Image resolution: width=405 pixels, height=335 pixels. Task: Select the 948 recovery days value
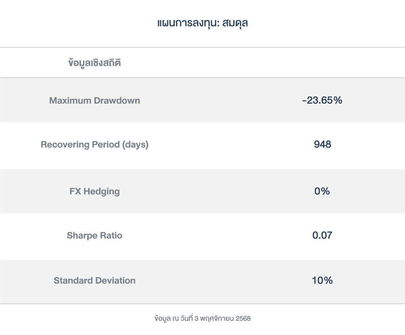click(x=322, y=144)
